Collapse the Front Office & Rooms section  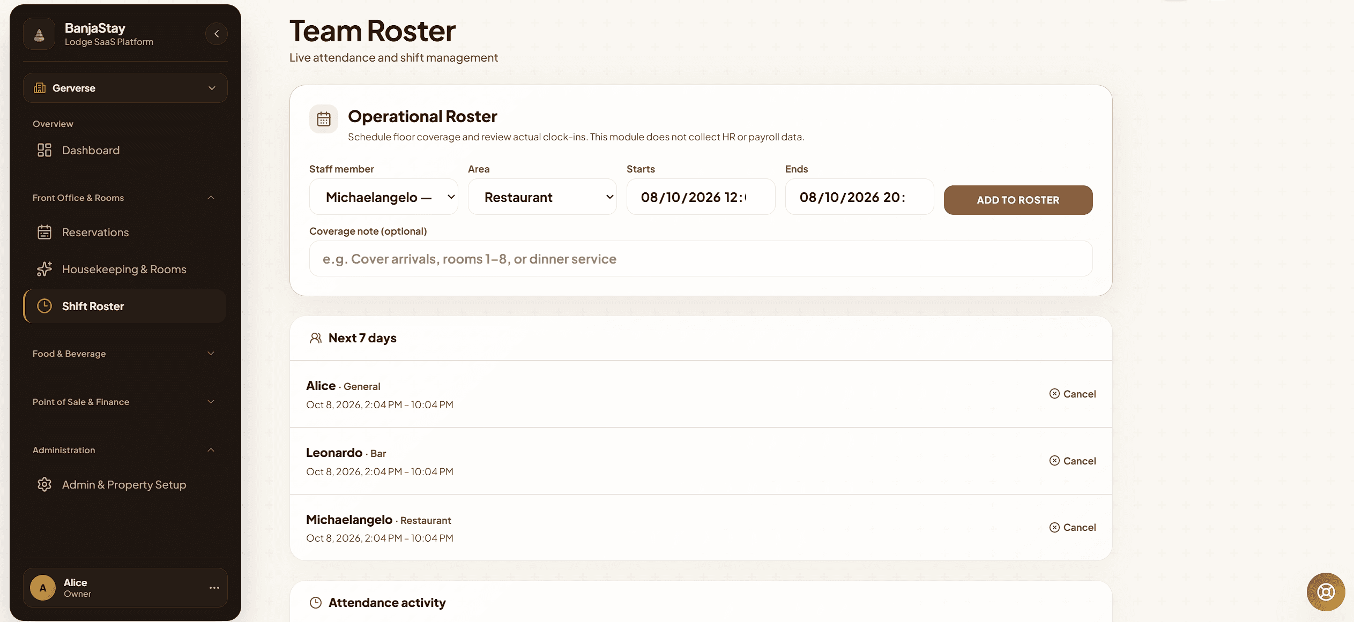124,198
